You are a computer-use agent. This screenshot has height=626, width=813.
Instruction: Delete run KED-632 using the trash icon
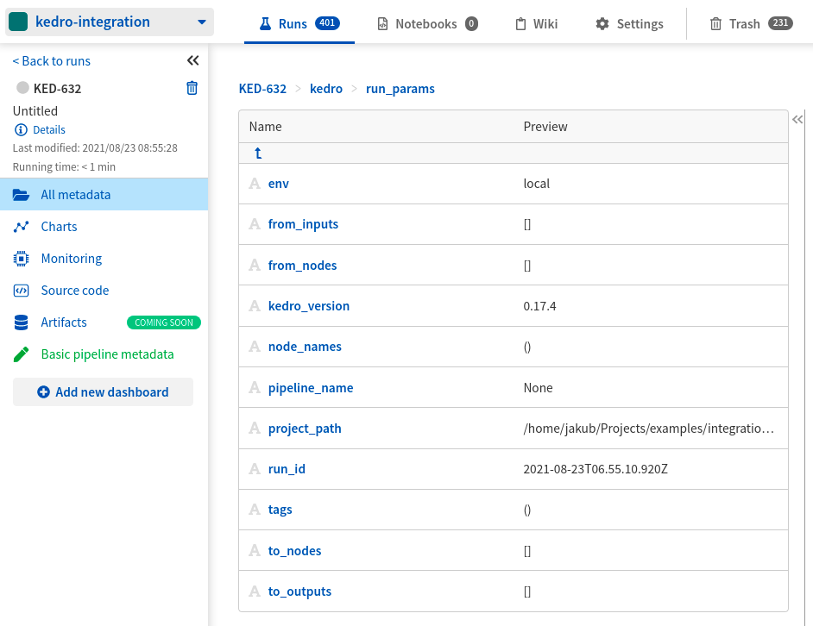[x=192, y=88]
